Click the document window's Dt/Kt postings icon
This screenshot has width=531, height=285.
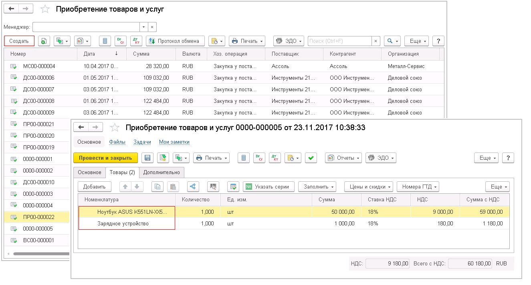[275, 158]
